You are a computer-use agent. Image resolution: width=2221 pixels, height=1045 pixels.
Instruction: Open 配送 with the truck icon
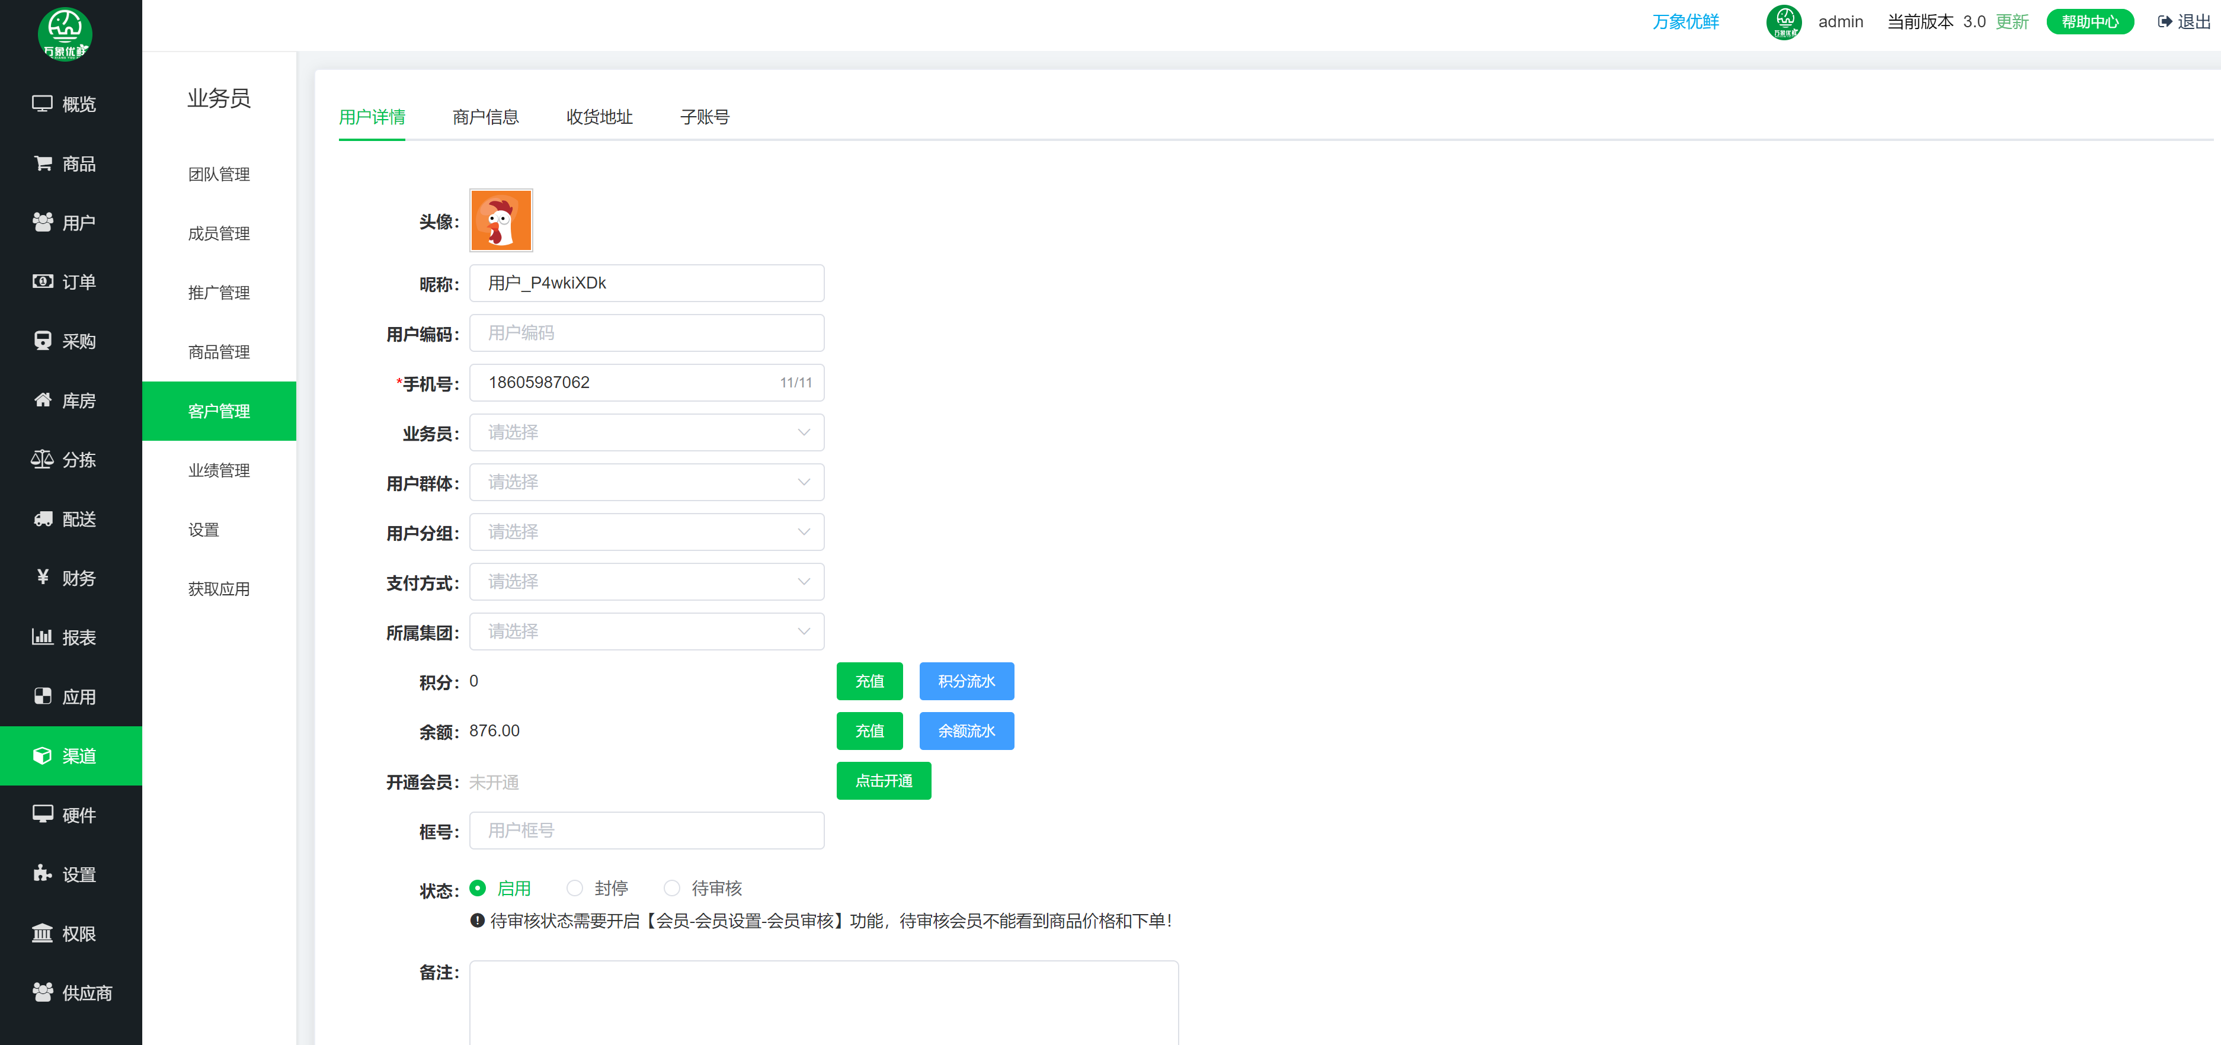tap(42, 518)
